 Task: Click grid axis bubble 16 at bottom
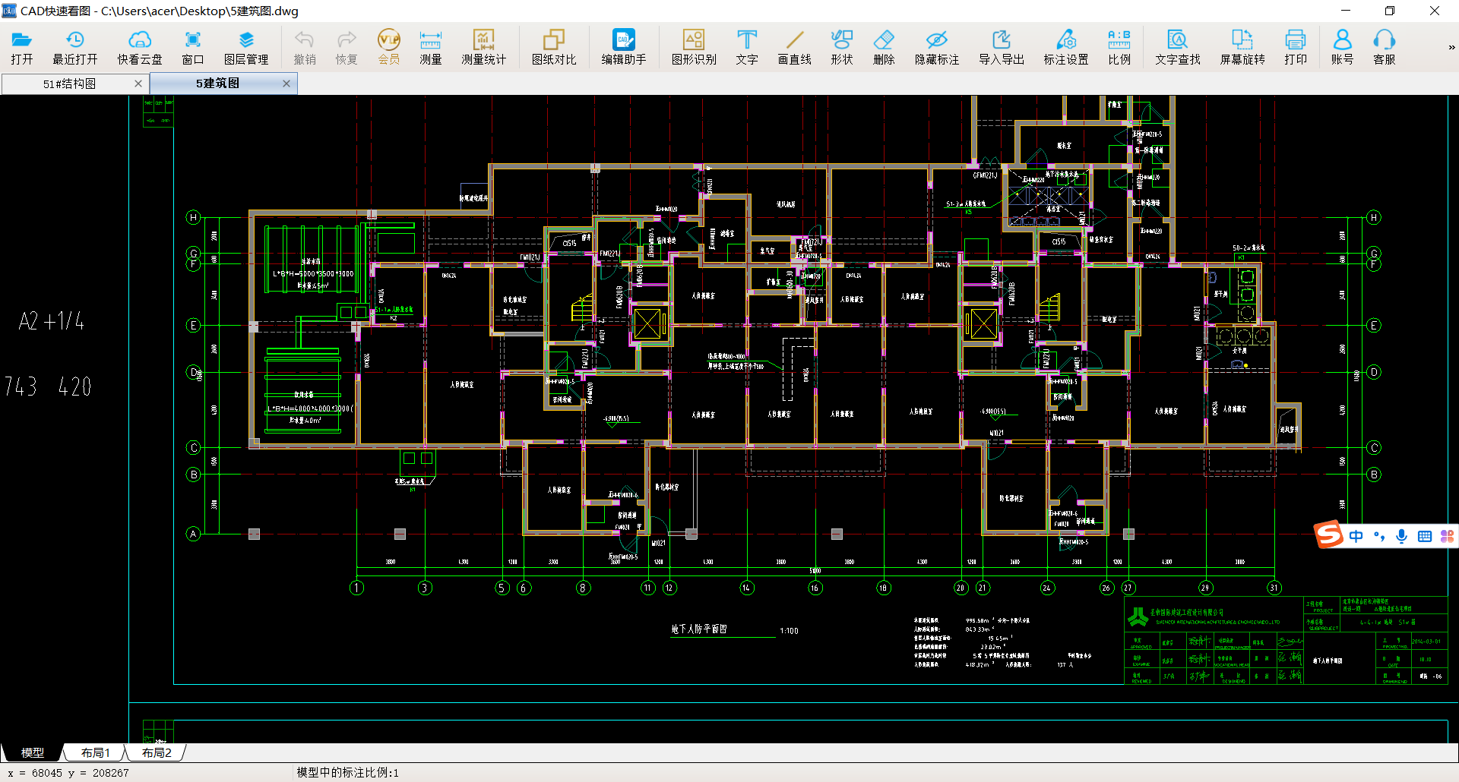[x=815, y=588]
